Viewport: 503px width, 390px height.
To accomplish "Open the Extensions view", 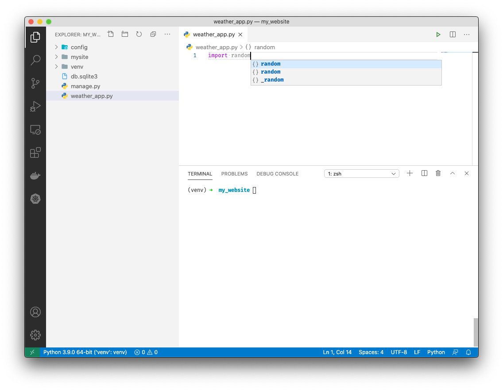I will [35, 153].
